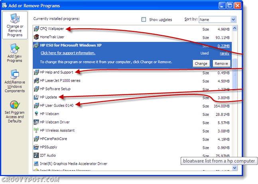The image size is (258, 184).
Task: Click the HPCarePackCore icon
Action: (x=36, y=139)
